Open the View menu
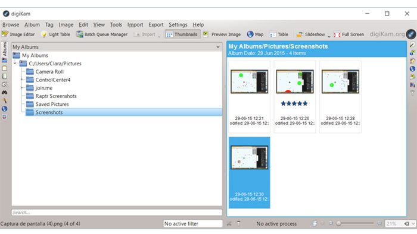Screen dimensions: 417x234 (99, 24)
